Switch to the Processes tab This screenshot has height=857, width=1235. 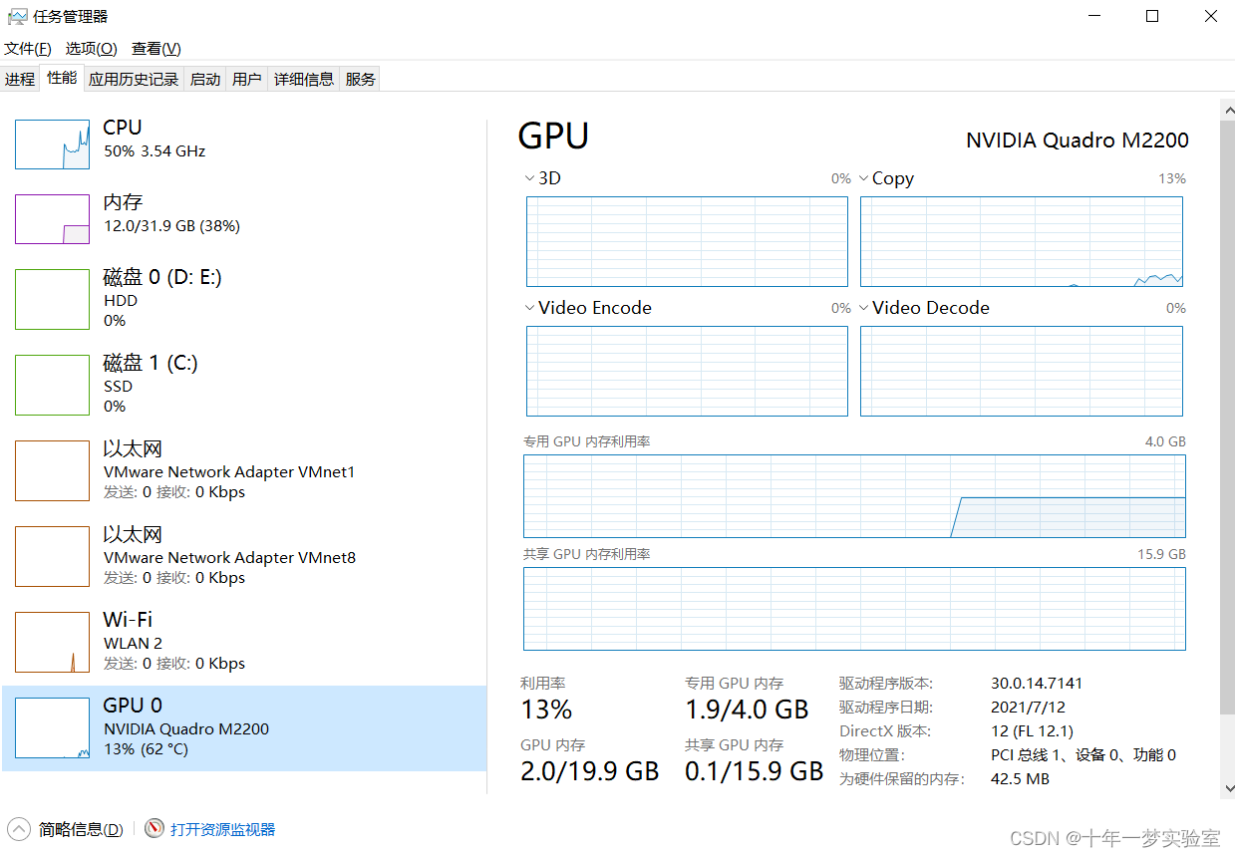tap(20, 79)
